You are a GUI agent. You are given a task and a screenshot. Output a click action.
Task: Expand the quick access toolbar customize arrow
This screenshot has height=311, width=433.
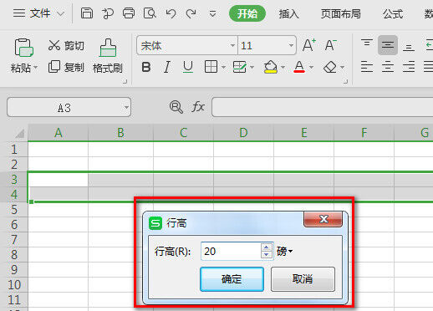coord(212,13)
